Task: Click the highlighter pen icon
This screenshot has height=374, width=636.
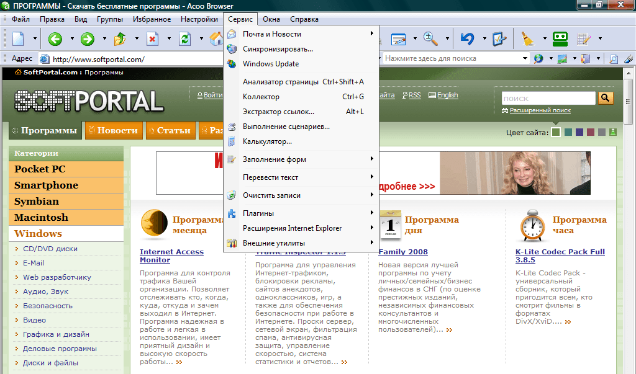Action: click(x=629, y=59)
